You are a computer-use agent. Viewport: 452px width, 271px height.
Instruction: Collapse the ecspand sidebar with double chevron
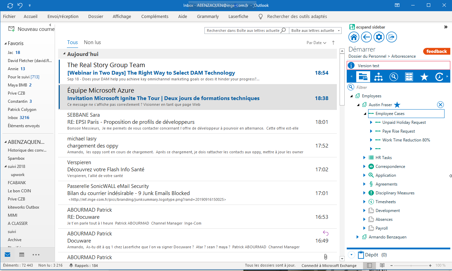[x=446, y=27]
